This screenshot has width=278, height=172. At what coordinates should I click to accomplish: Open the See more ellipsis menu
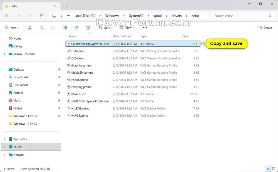(x=145, y=28)
